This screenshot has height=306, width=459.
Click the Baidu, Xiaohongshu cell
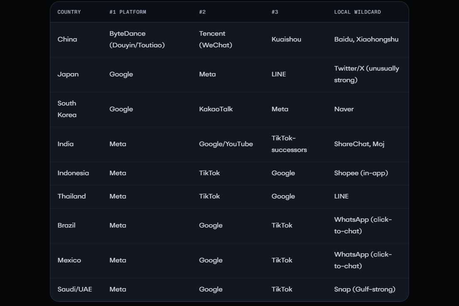tap(366, 39)
